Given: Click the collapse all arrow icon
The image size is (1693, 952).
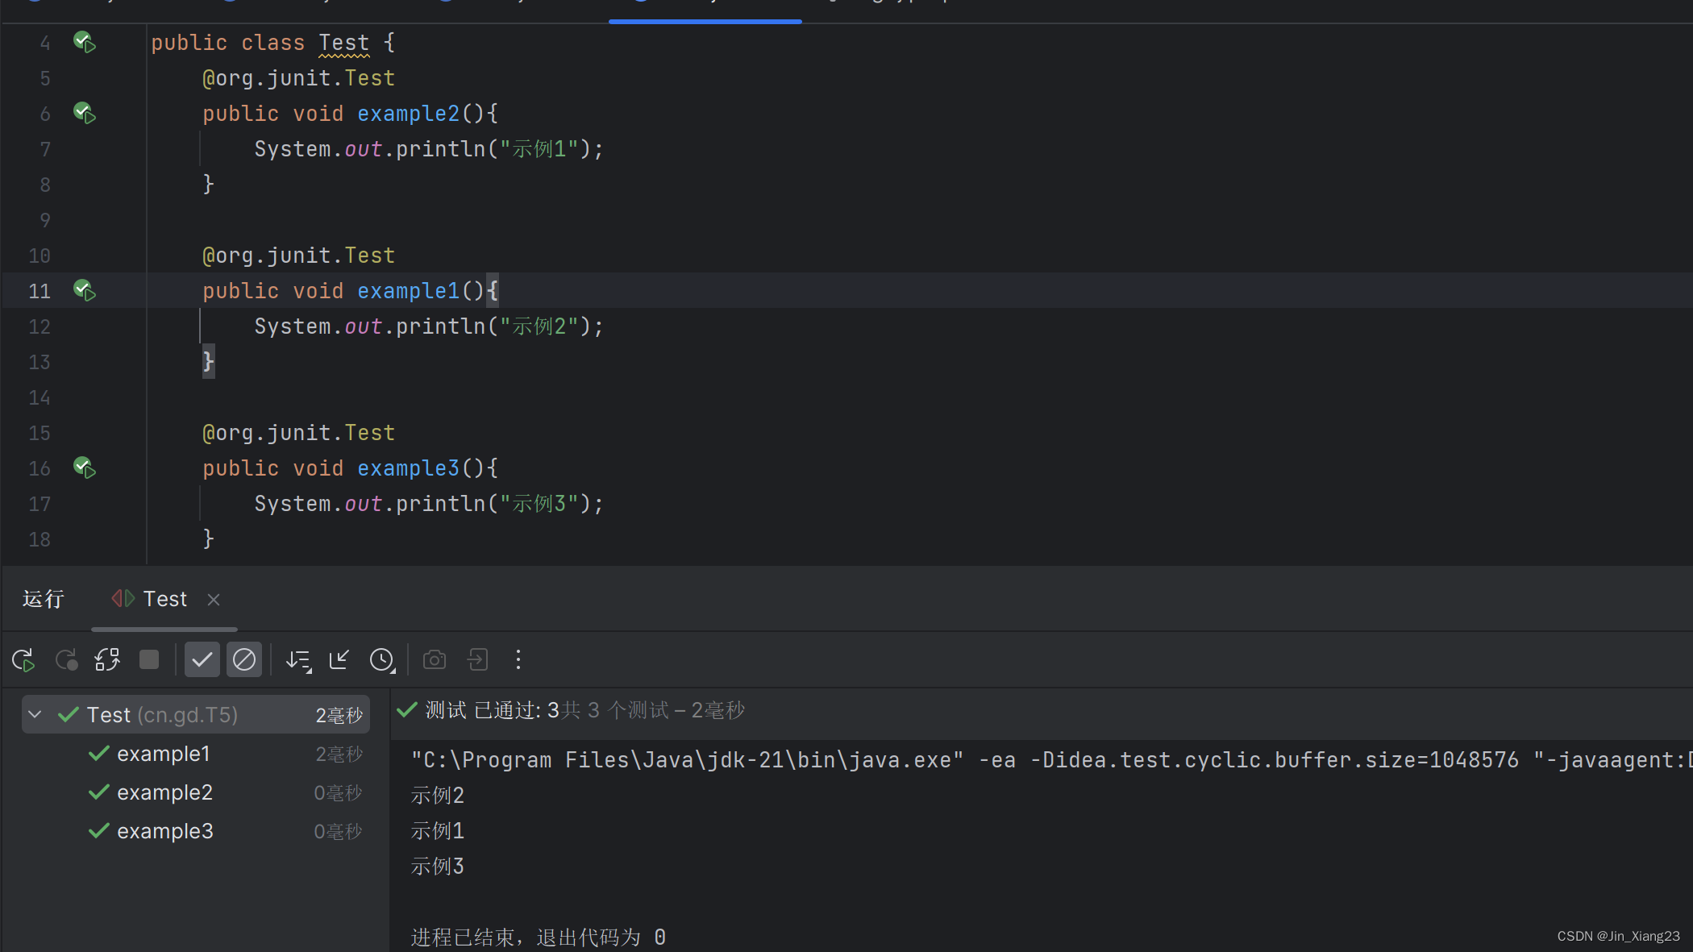Looking at the screenshot, I should (339, 660).
